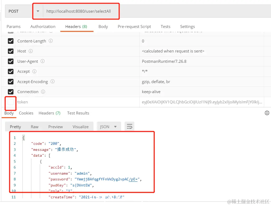Click the PostmanRuntime/7.26.8 value
The image size is (271, 206).
click(164, 61)
